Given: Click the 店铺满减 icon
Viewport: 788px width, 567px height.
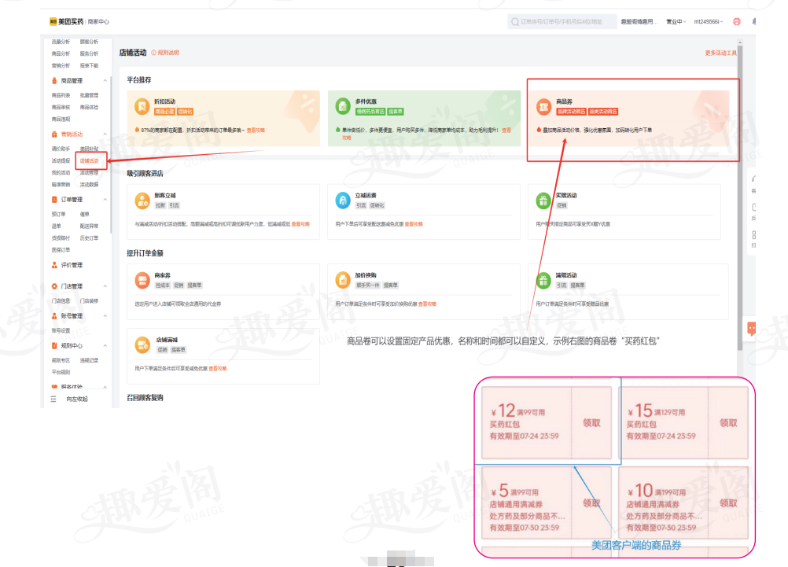Looking at the screenshot, I should [x=142, y=344].
